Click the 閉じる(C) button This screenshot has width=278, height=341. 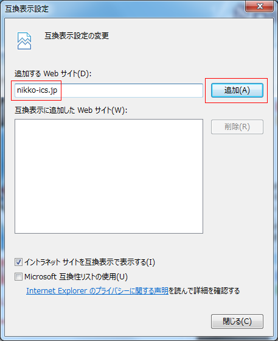237,321
